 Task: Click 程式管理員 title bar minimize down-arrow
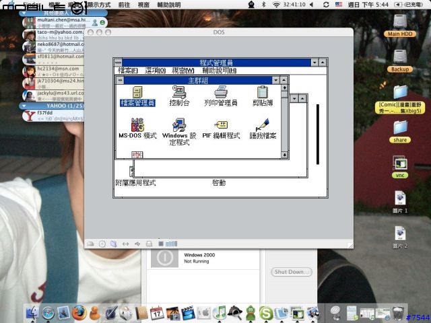(x=314, y=63)
